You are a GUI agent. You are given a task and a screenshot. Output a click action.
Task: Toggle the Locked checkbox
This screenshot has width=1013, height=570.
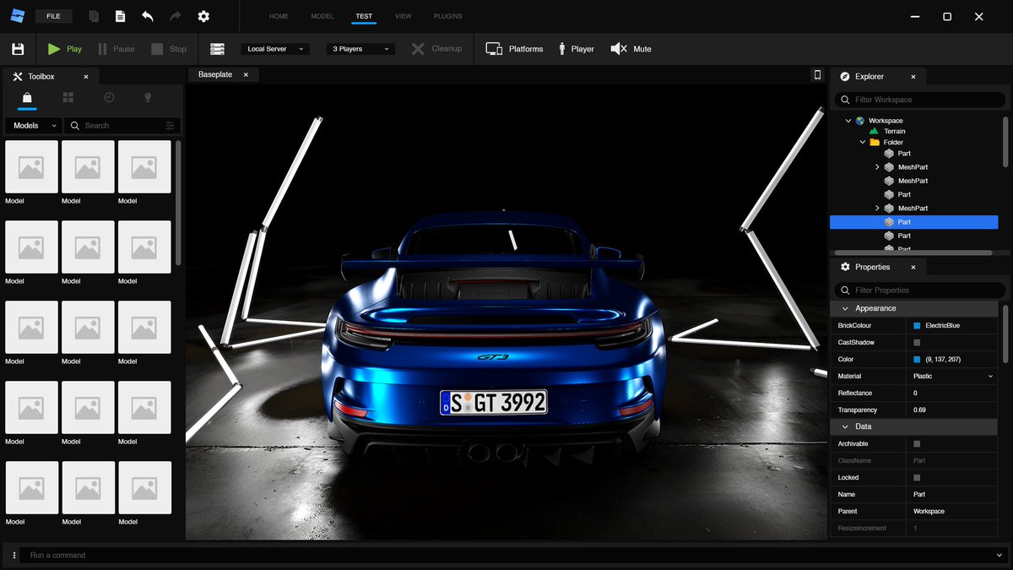click(917, 477)
